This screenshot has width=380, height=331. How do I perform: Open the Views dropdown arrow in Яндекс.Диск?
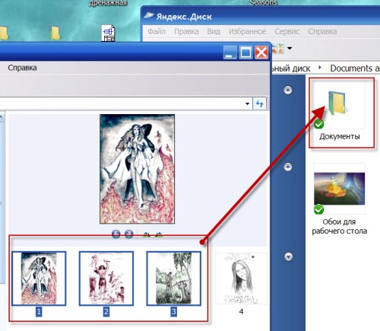(290, 48)
